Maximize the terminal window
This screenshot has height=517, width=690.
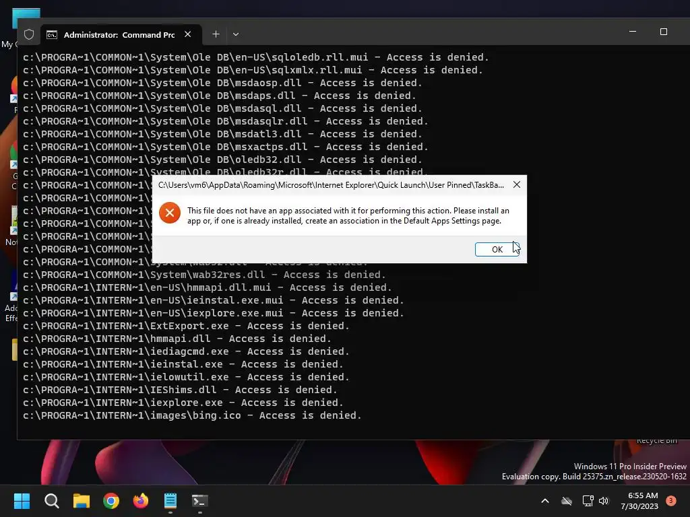coord(664,32)
